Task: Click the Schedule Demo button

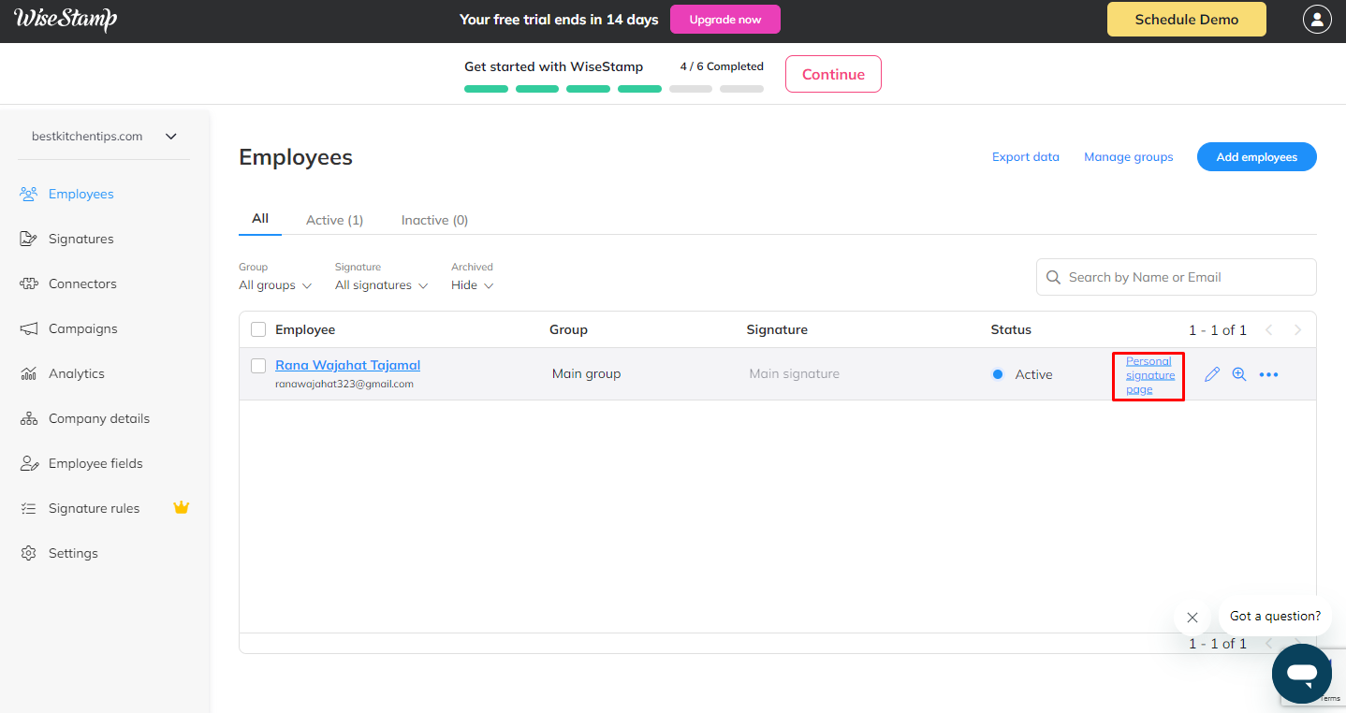Action: [x=1186, y=20]
